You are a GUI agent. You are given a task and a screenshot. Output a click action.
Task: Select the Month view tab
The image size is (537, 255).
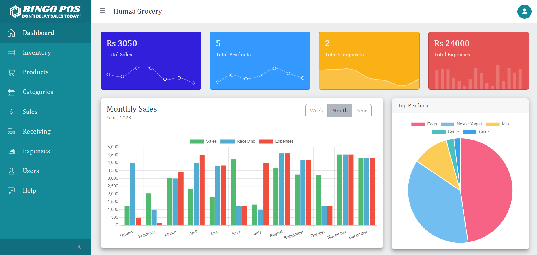(340, 111)
